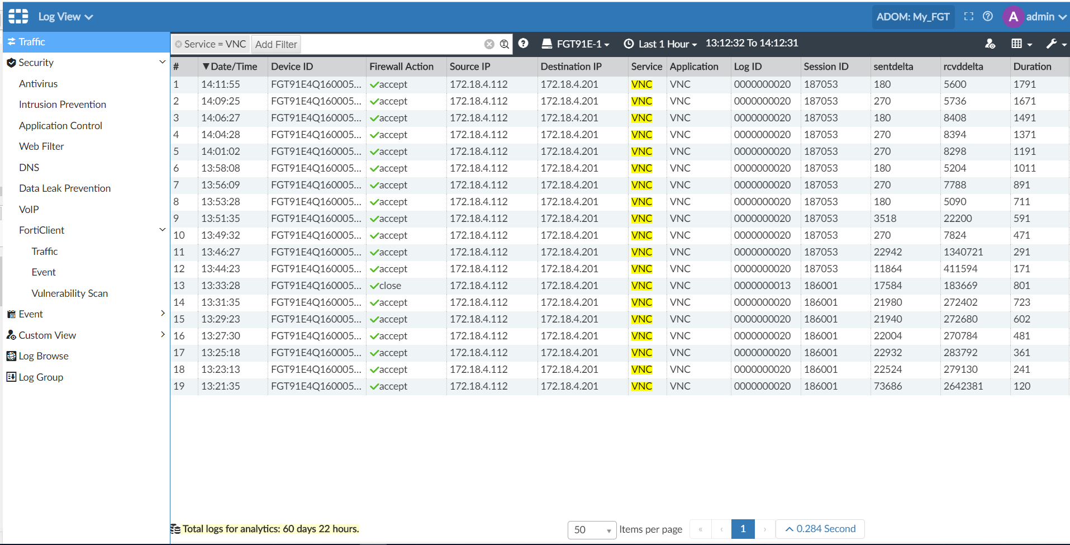Click the custom view user icon
The image size is (1070, 545).
coord(990,44)
